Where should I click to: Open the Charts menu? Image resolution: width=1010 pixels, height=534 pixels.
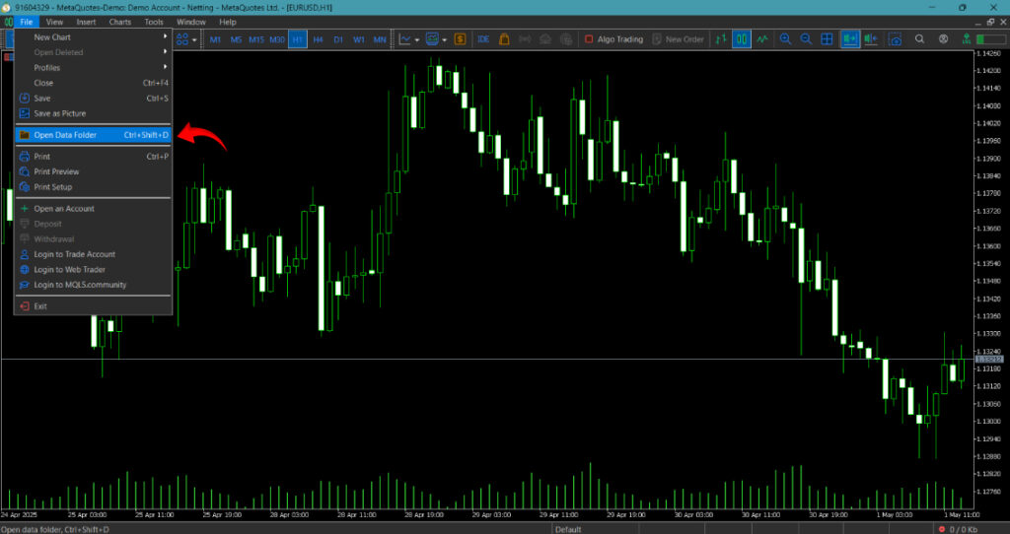(119, 22)
